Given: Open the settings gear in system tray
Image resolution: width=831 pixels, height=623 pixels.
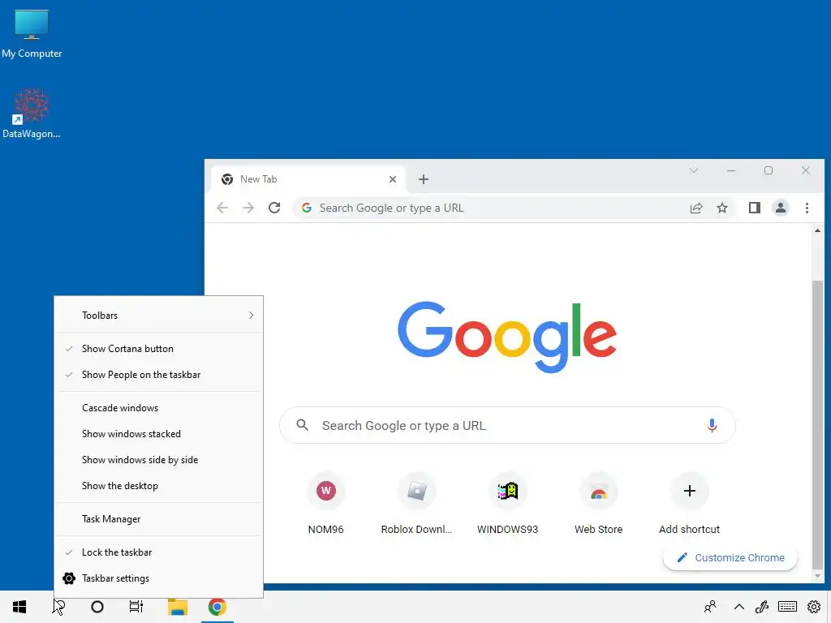Looking at the screenshot, I should (814, 607).
